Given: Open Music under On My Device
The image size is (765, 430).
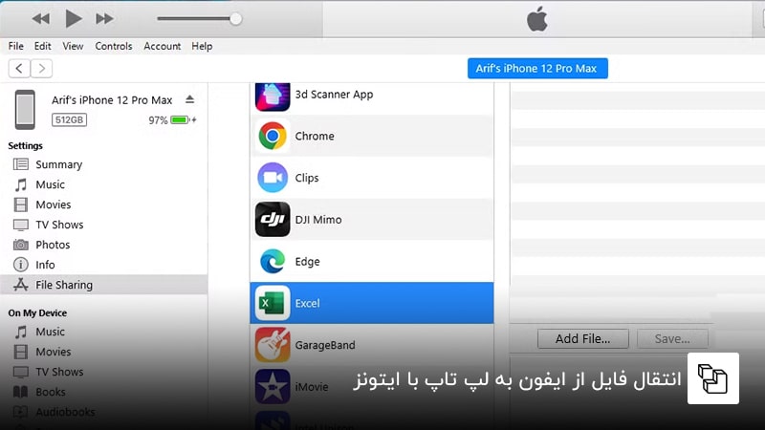Looking at the screenshot, I should (50, 332).
